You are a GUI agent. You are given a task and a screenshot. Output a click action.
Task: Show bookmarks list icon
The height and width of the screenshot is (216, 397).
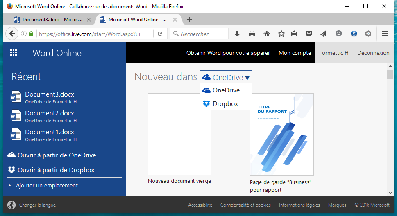(x=294, y=34)
